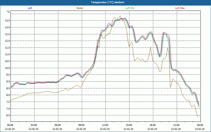This screenshot has height=132, width=211.
Task: Click the '8,0' y-axis value
Action: click(x=8, y=95)
